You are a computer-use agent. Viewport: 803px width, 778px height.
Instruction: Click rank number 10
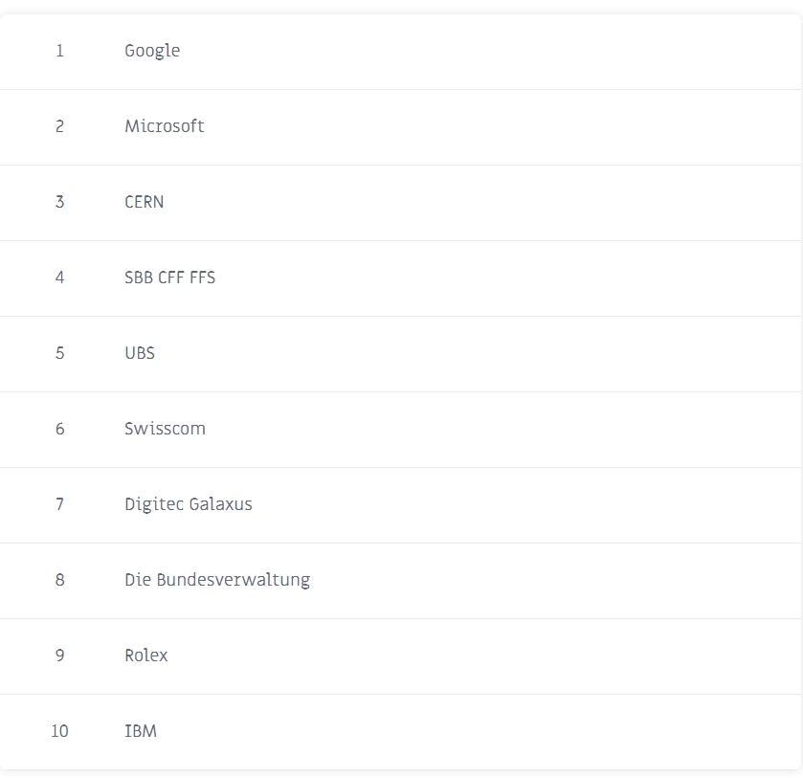[59, 731]
